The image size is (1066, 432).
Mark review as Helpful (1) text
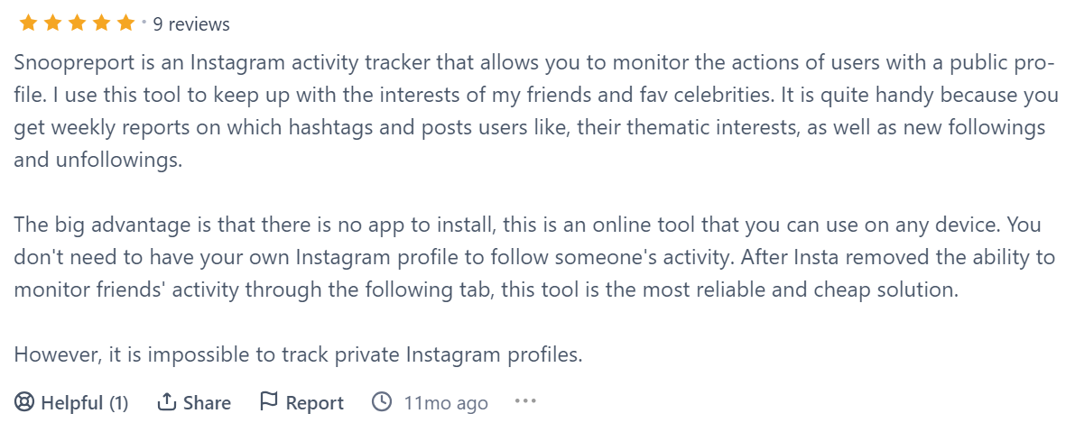click(85, 403)
